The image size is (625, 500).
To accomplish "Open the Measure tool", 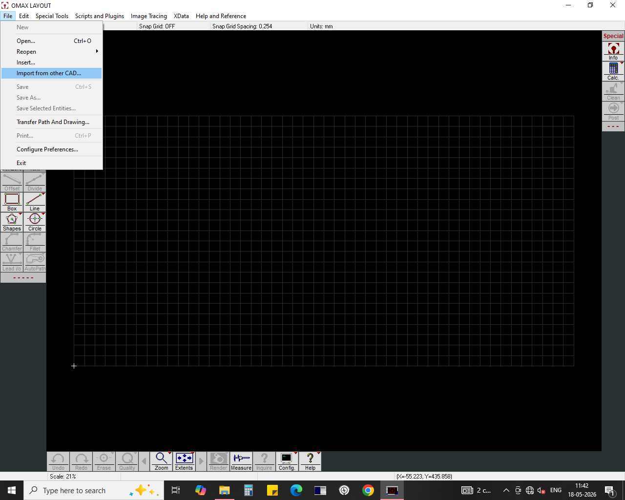I will [241, 461].
